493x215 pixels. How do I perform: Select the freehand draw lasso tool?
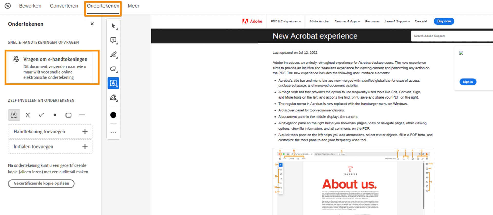click(113, 69)
